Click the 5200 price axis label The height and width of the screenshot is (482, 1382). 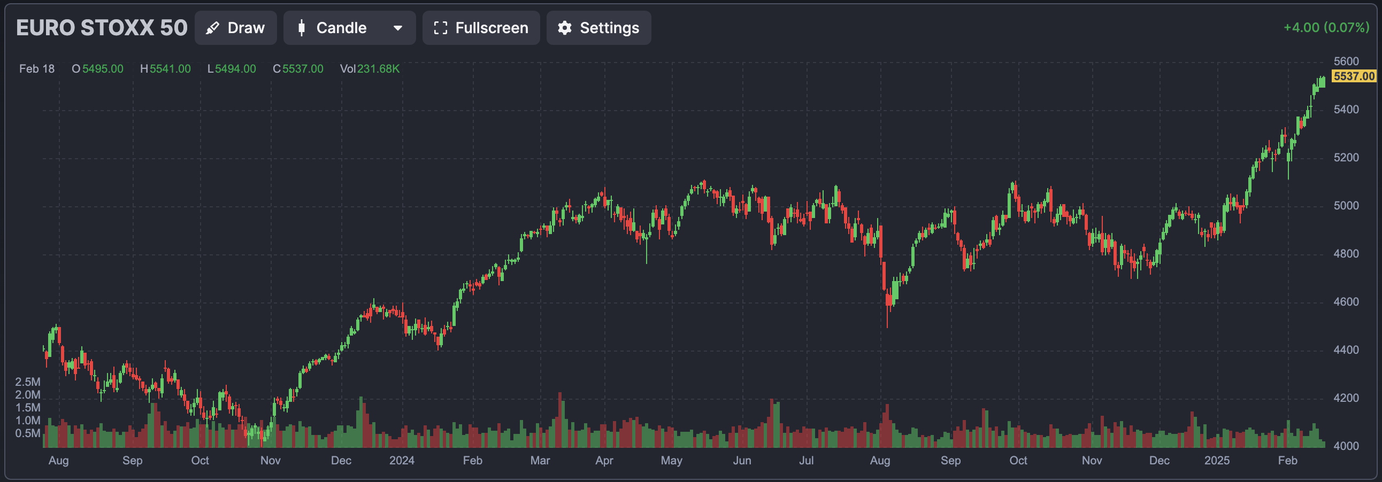coord(1346,158)
